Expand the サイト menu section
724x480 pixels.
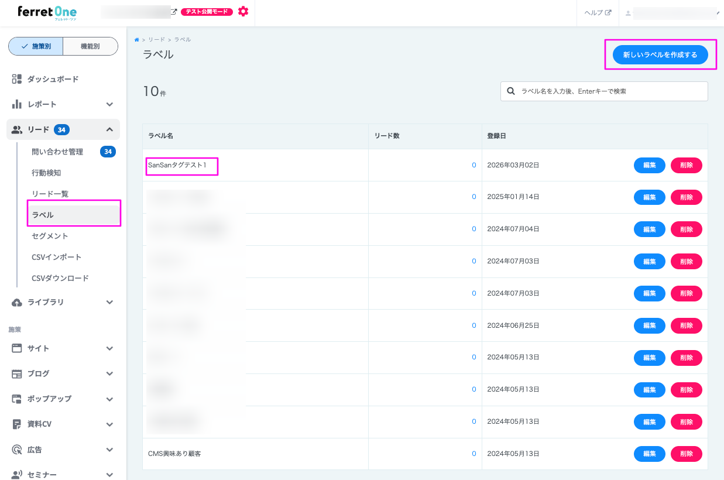[x=109, y=348]
